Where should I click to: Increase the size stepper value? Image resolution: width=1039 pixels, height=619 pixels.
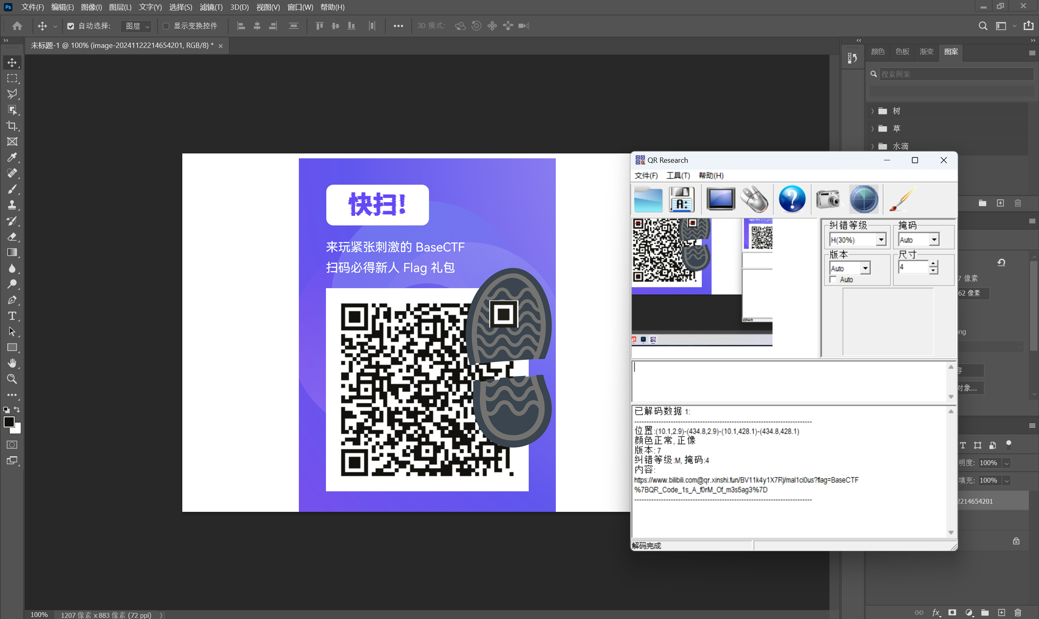click(x=933, y=264)
